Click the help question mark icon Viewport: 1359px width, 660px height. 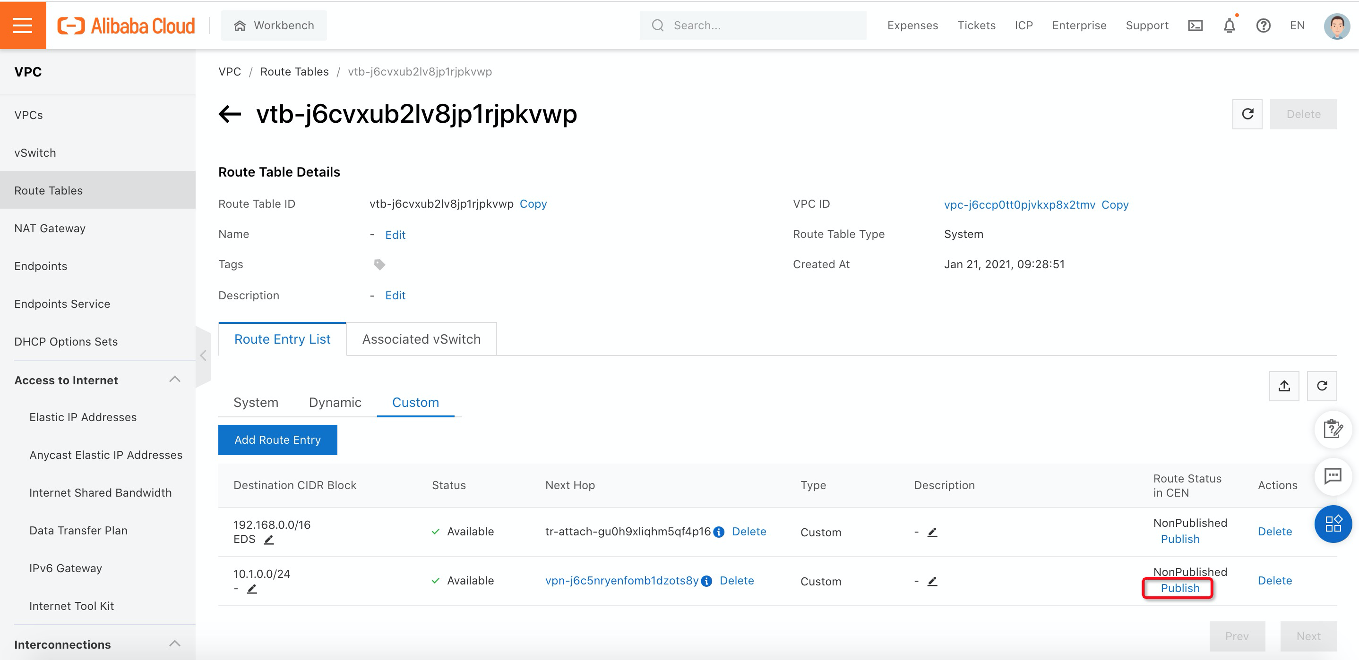coord(1263,25)
